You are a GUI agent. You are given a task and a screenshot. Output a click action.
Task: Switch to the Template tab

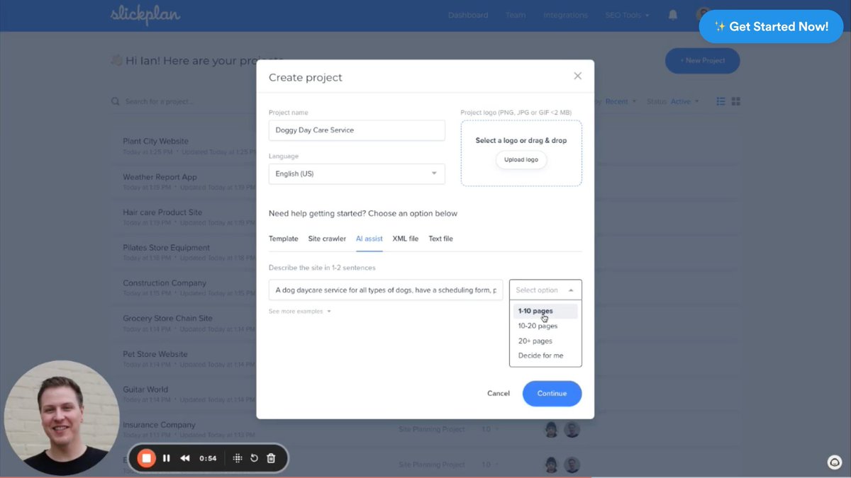[x=283, y=239]
